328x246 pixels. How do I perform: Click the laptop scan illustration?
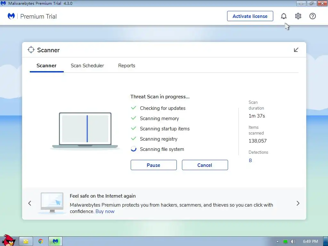coord(85,131)
